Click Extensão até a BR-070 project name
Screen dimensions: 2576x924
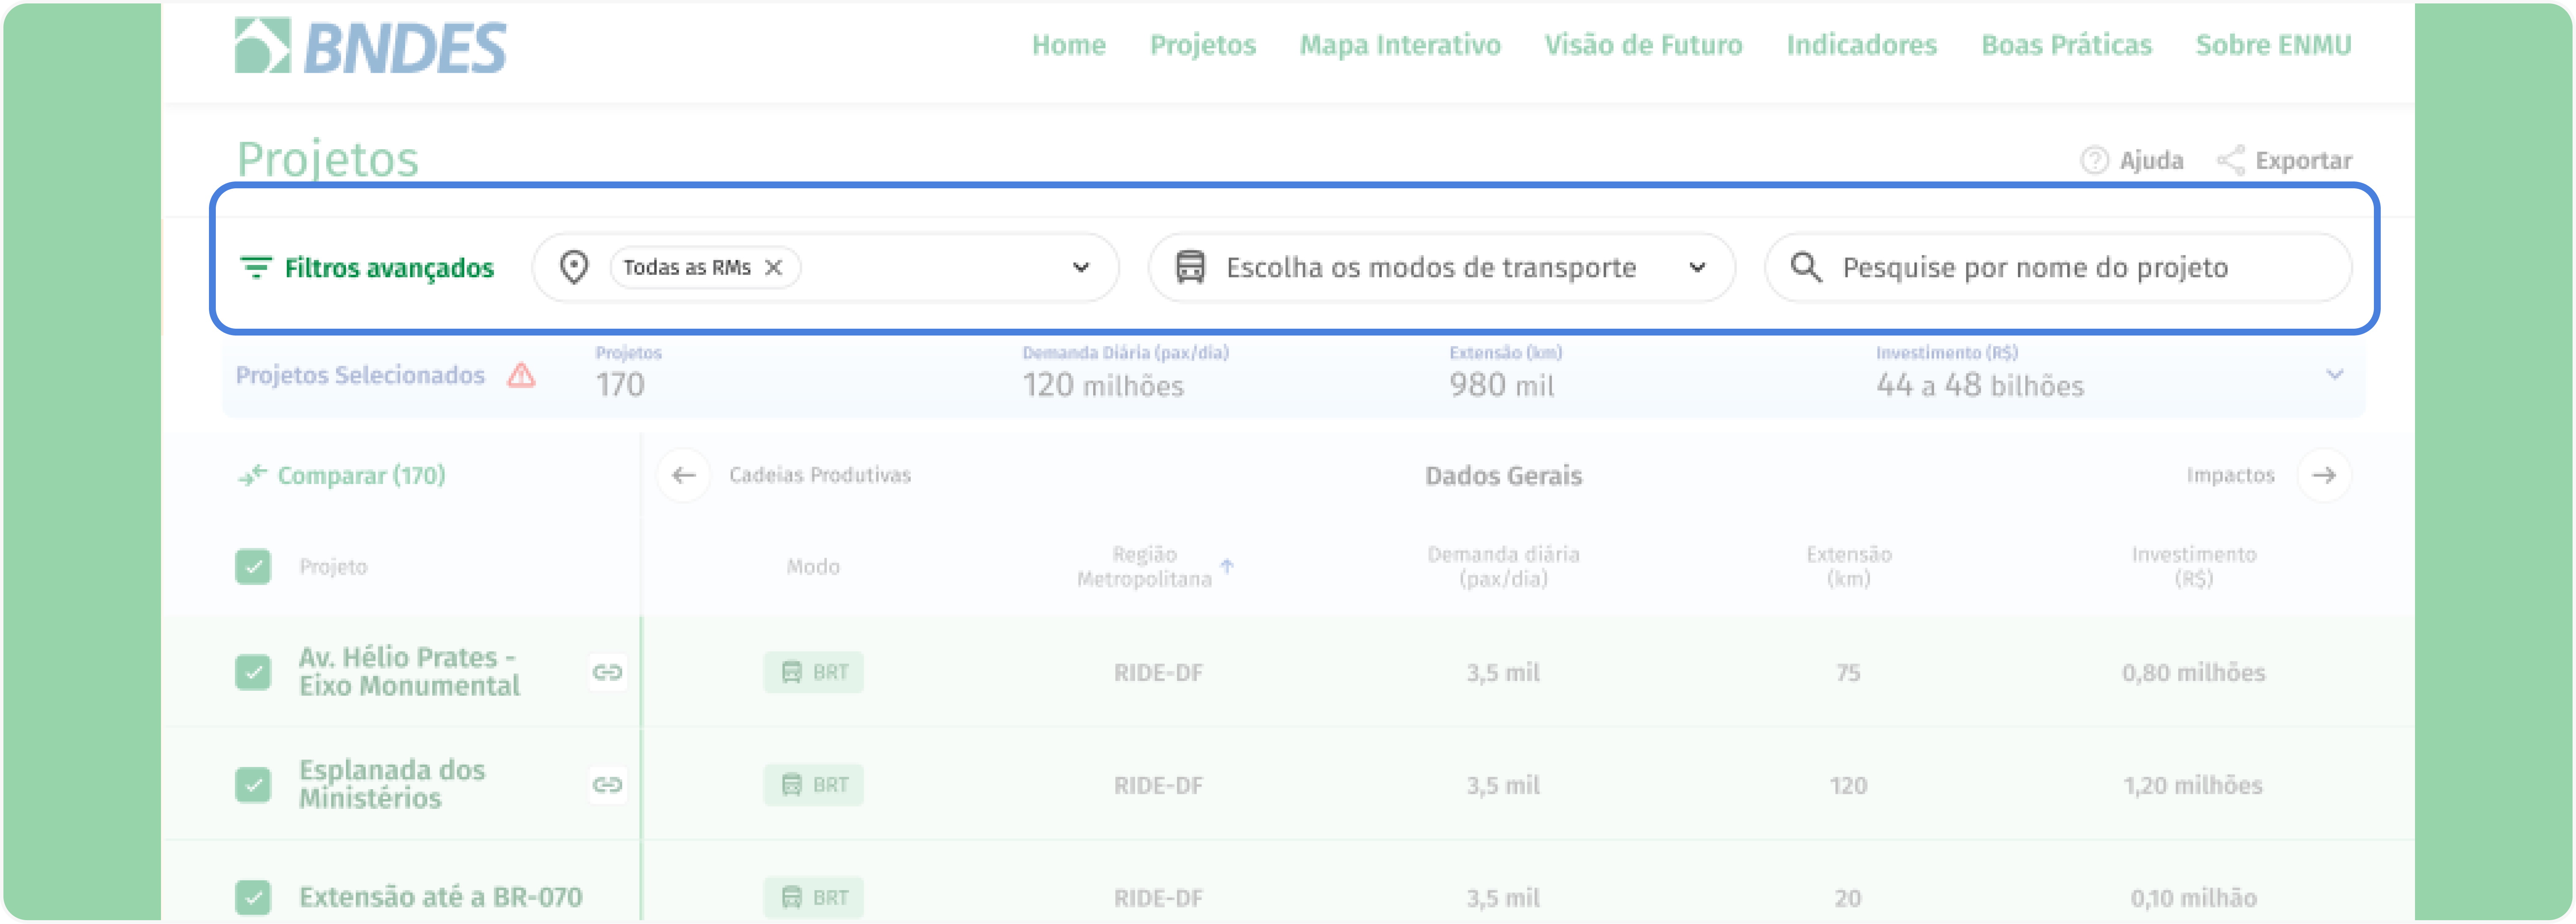tap(440, 897)
